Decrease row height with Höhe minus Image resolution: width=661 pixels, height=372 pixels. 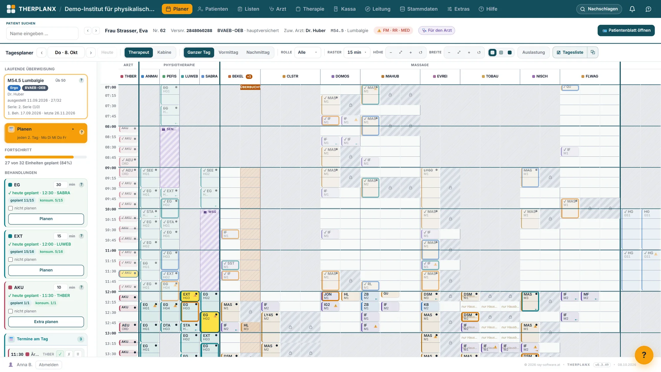click(x=391, y=53)
